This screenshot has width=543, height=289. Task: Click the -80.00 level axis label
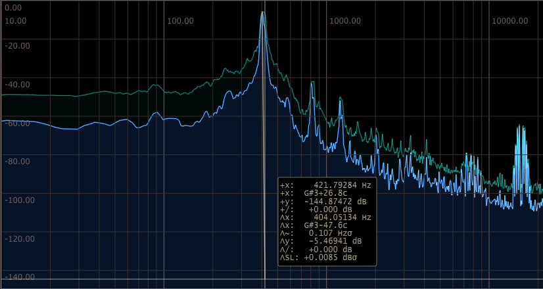point(17,162)
